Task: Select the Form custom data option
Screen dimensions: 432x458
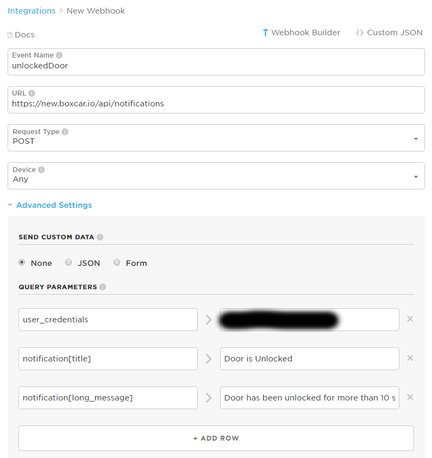Action: coord(117,263)
